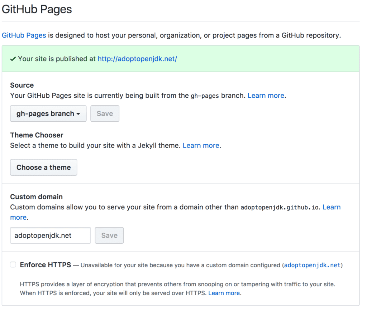Click the Source section heading
The height and width of the screenshot is (311, 367).
point(22,85)
